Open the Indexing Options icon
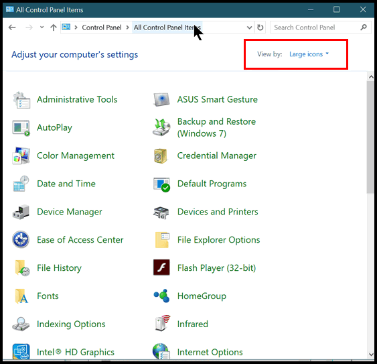 [21, 324]
